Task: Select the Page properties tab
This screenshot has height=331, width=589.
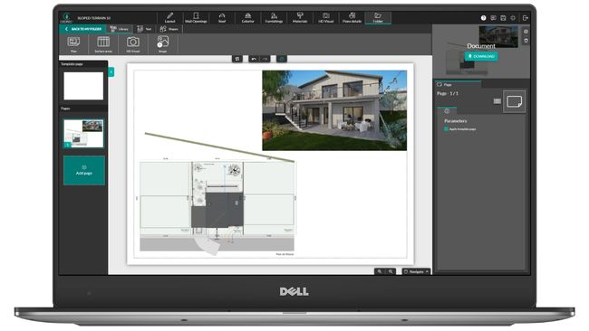Action: pos(458,84)
